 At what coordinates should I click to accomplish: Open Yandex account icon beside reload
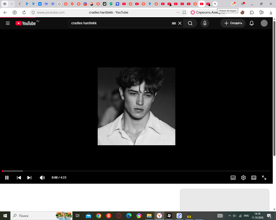[14, 13]
